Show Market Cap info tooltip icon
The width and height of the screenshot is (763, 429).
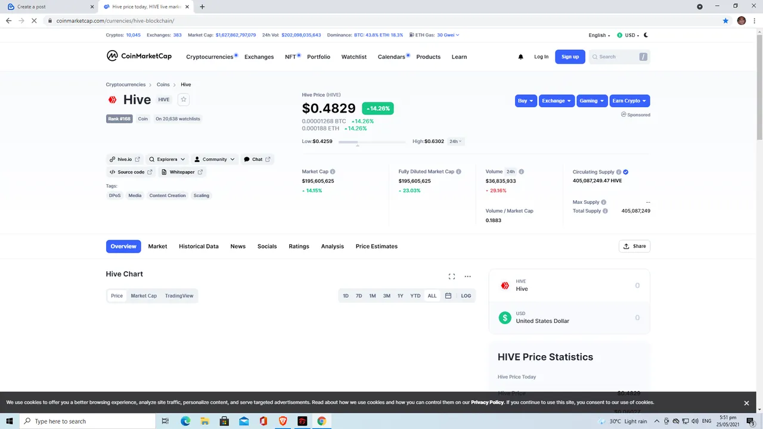coord(333,172)
